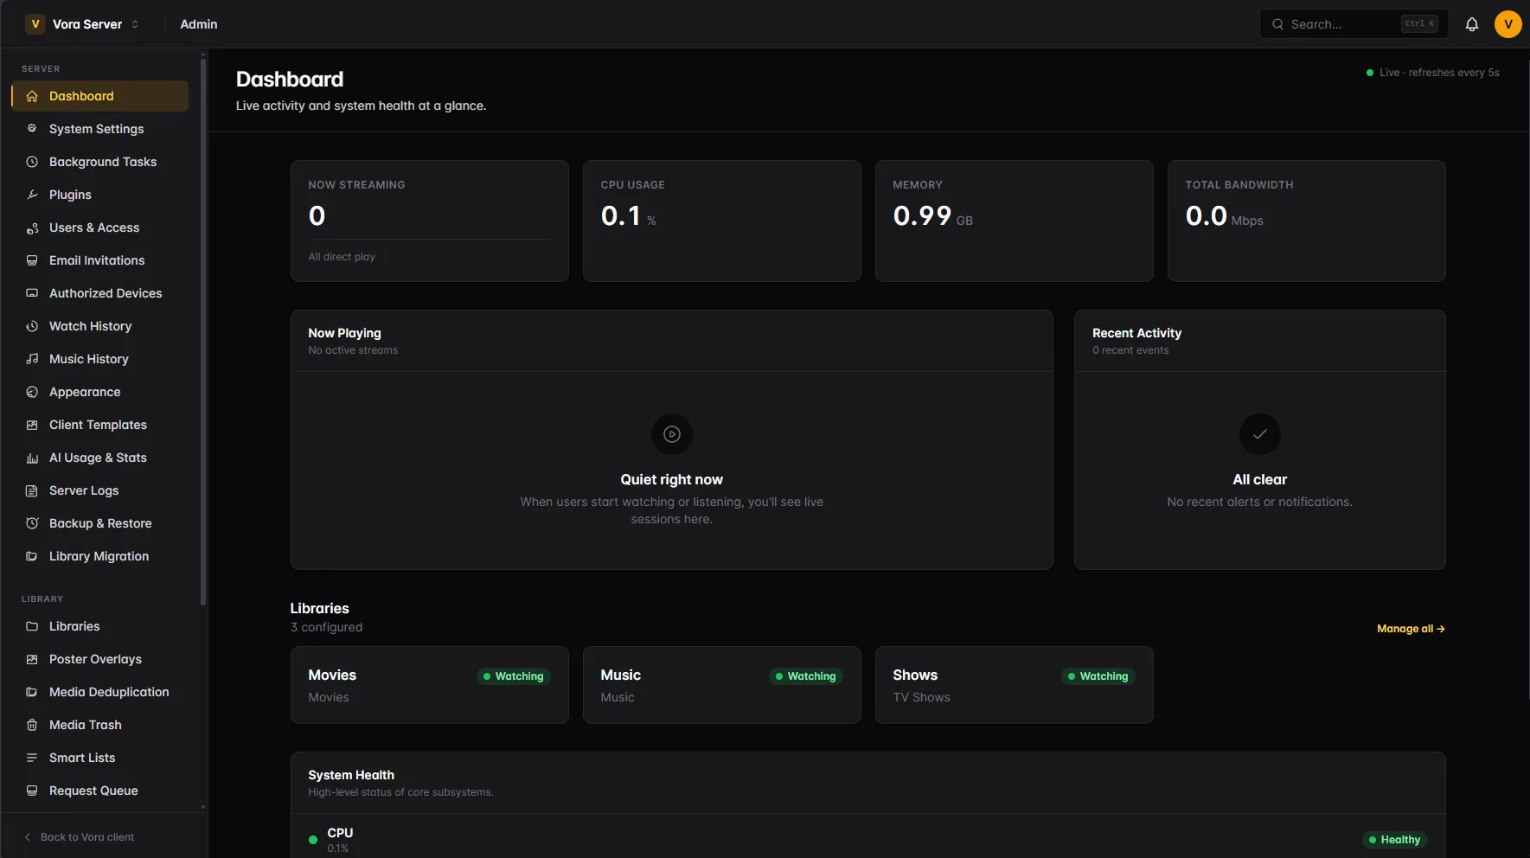Click the Server Logs icon
The image size is (1530, 858).
(x=32, y=490)
